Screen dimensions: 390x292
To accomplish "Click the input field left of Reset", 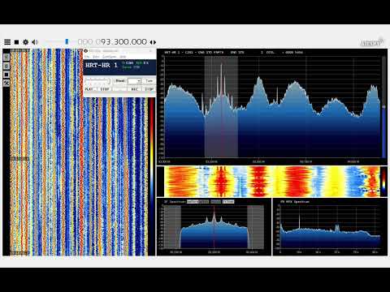I will click(x=97, y=81).
